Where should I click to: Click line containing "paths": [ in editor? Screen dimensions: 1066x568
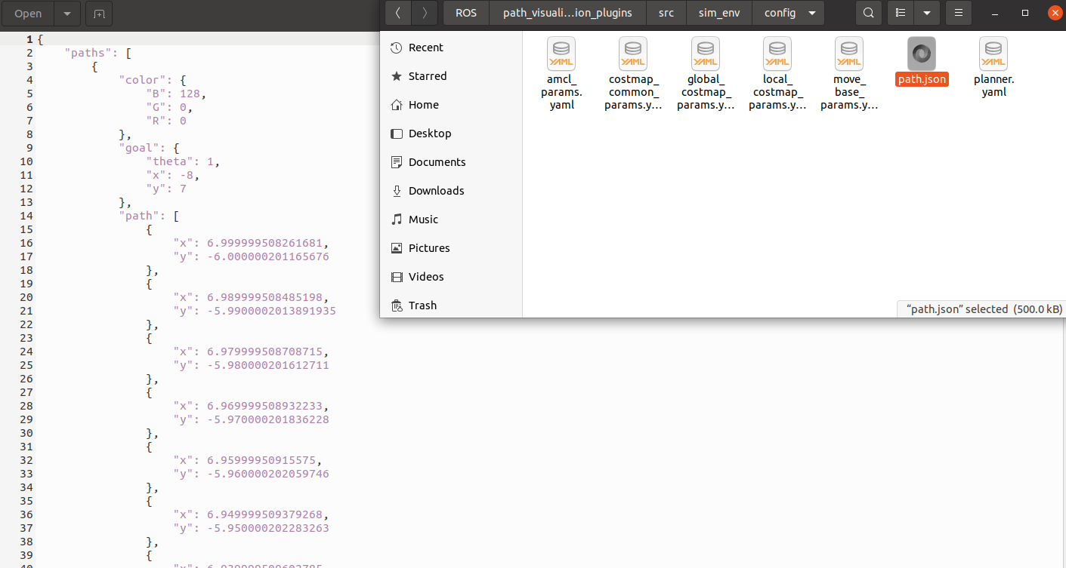coord(98,53)
